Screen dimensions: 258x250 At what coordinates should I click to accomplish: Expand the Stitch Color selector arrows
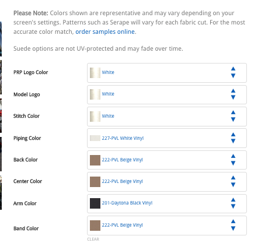233,116
